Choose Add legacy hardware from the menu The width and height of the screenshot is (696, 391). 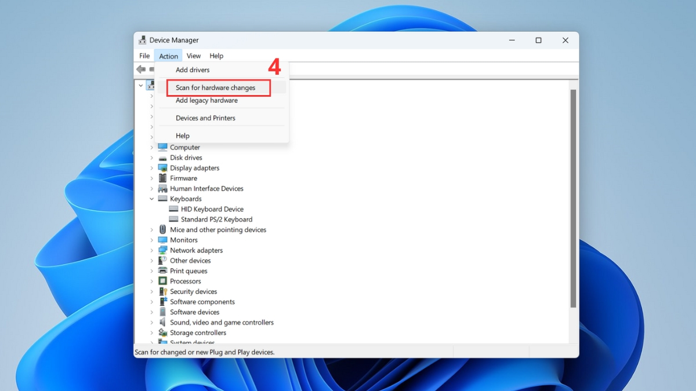pos(206,100)
